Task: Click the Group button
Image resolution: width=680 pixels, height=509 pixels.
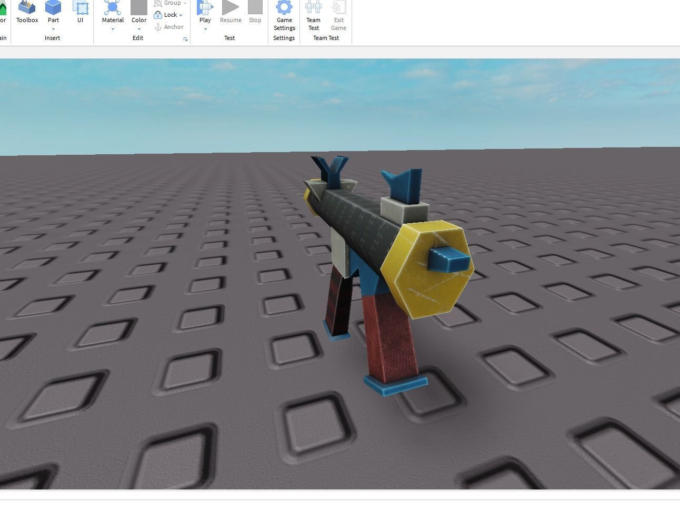Action: click(170, 3)
